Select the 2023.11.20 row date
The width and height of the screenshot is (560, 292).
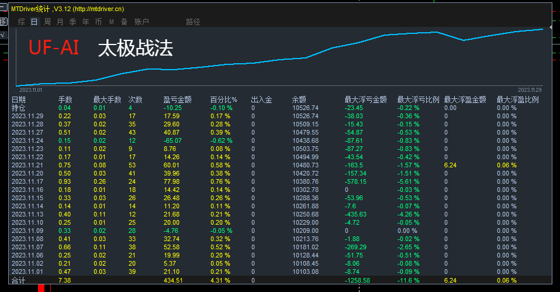27,174
